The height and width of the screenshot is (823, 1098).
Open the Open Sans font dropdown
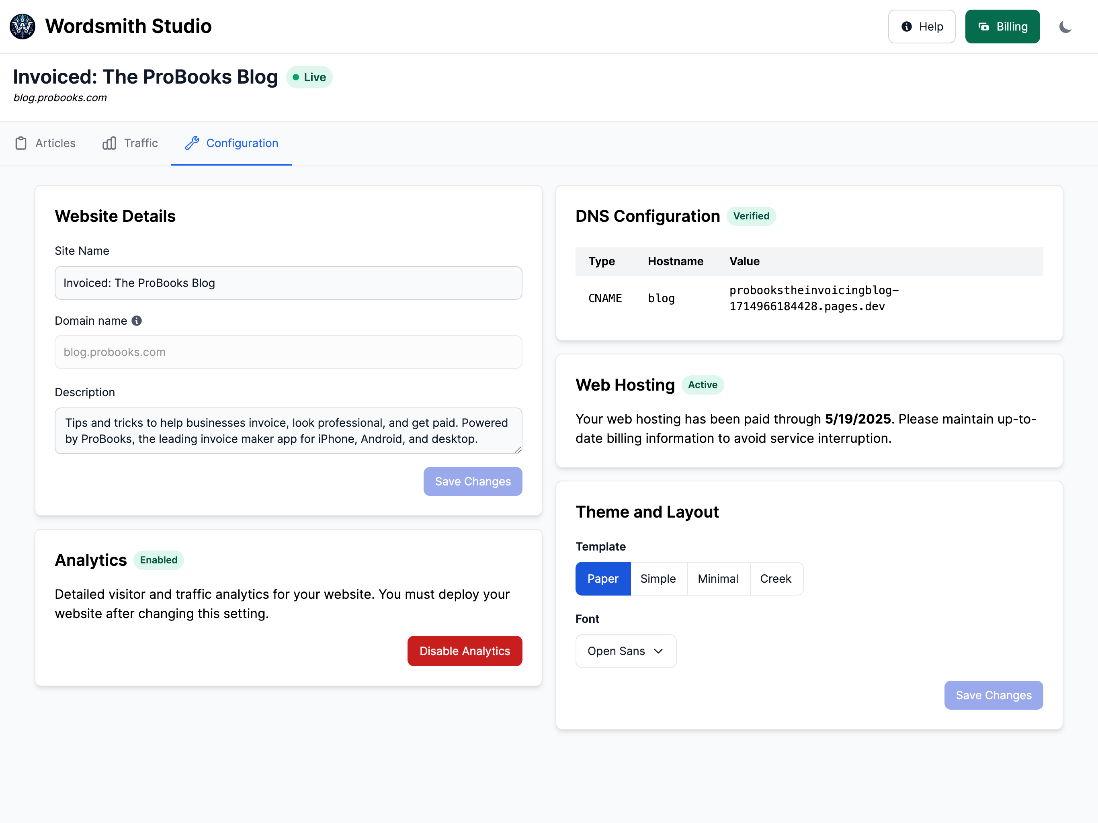[625, 651]
